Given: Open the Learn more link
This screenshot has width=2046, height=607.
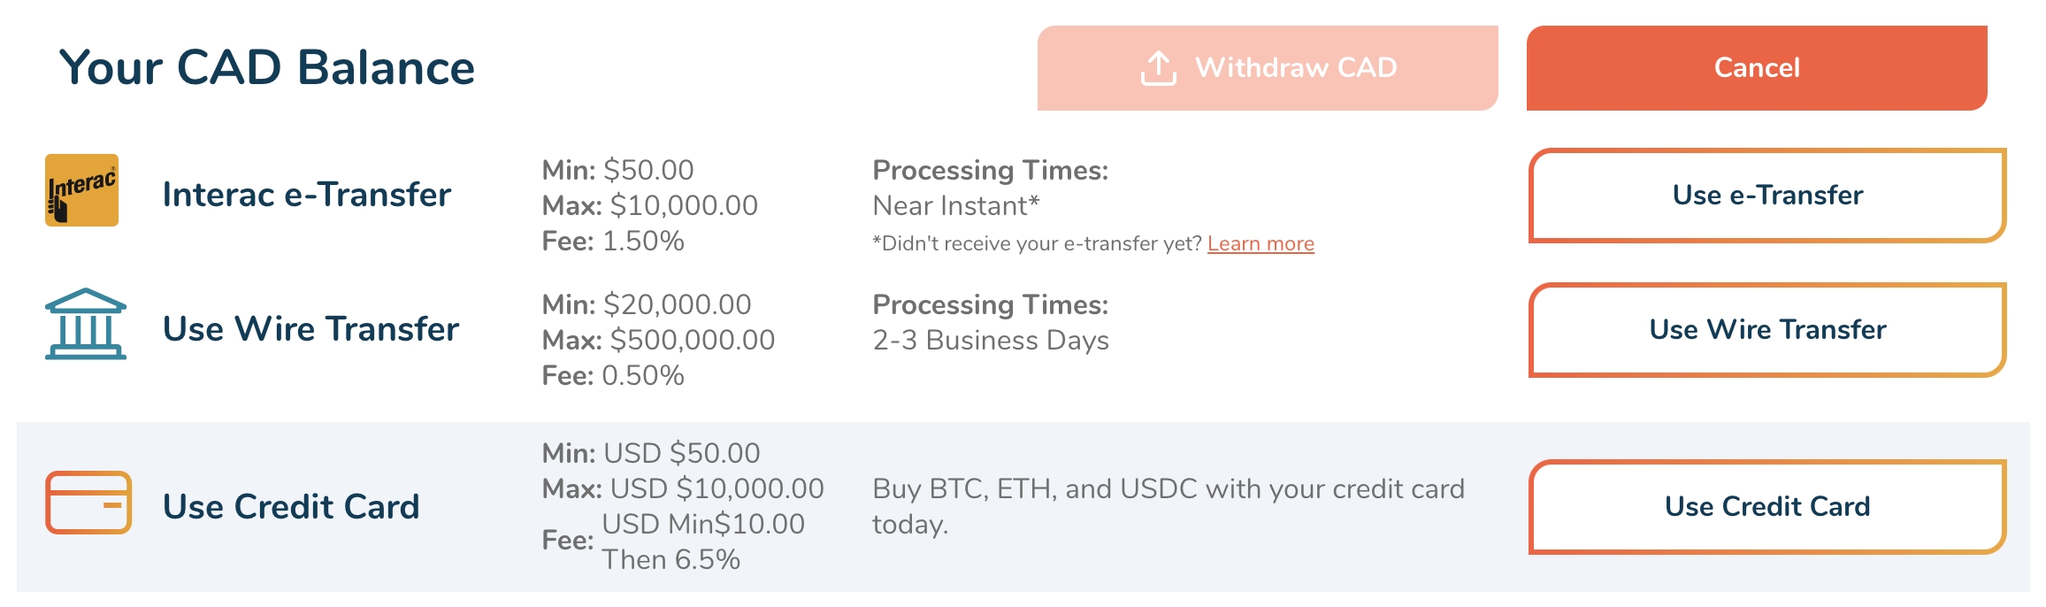Looking at the screenshot, I should 1261,243.
